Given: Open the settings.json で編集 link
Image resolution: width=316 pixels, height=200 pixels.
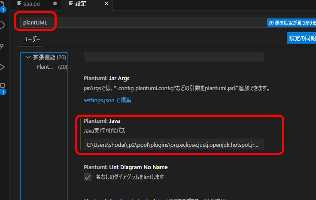Looking at the screenshot, I should (x=107, y=100).
